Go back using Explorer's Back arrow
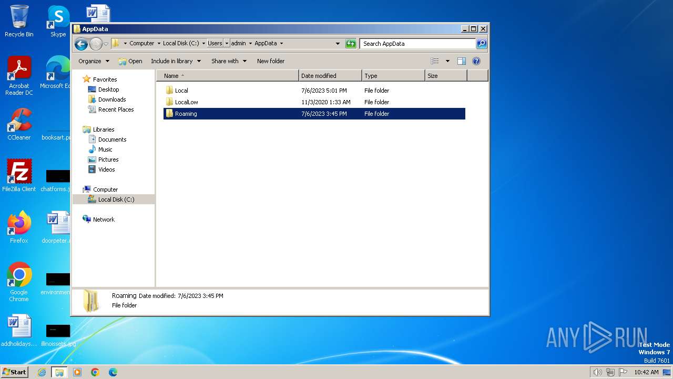Image resolution: width=673 pixels, height=379 pixels. (x=81, y=44)
